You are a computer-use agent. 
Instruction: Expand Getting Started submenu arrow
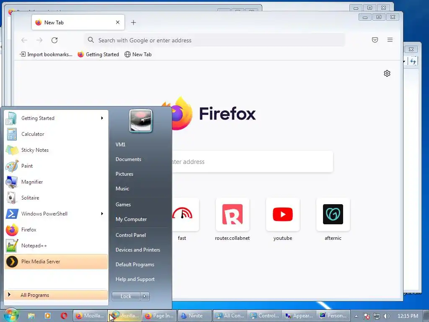(102, 118)
